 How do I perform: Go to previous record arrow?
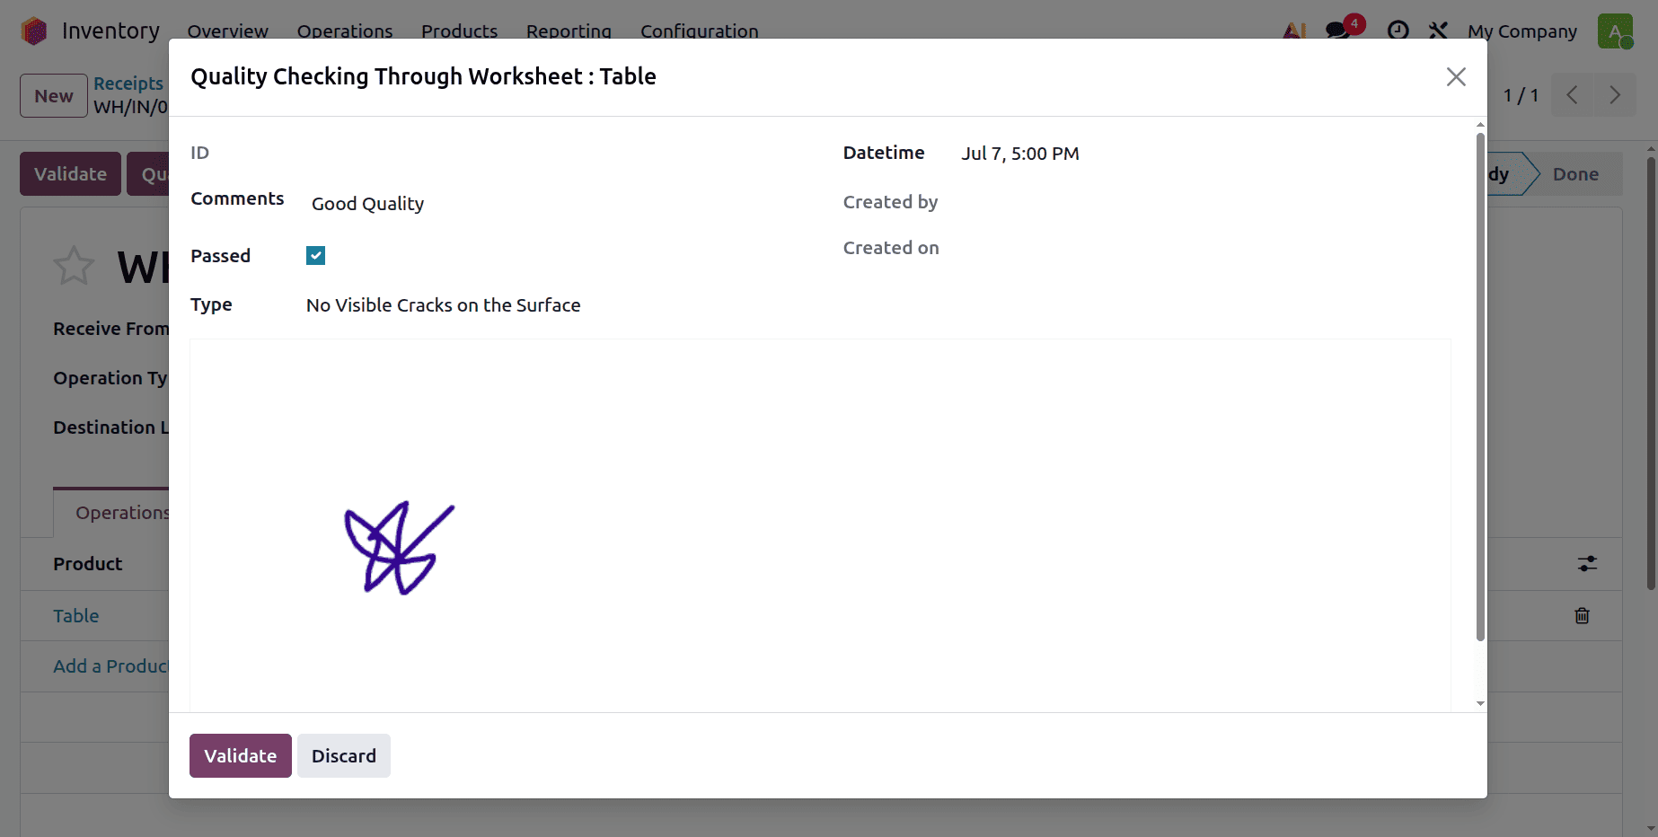[1572, 95]
